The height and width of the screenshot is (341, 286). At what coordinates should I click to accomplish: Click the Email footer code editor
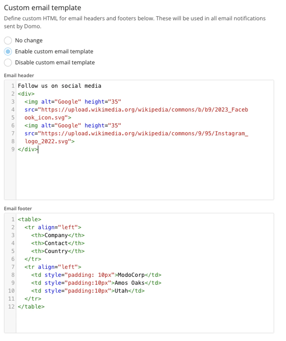click(x=139, y=273)
